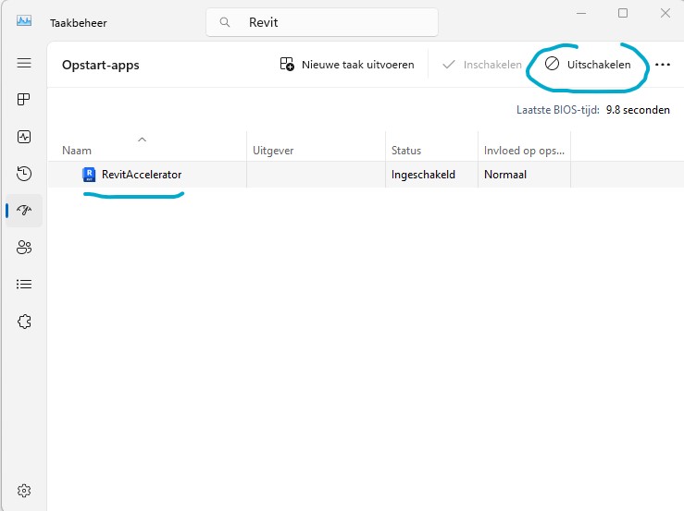Click into the Revit search field
The image size is (684, 511).
(322, 22)
